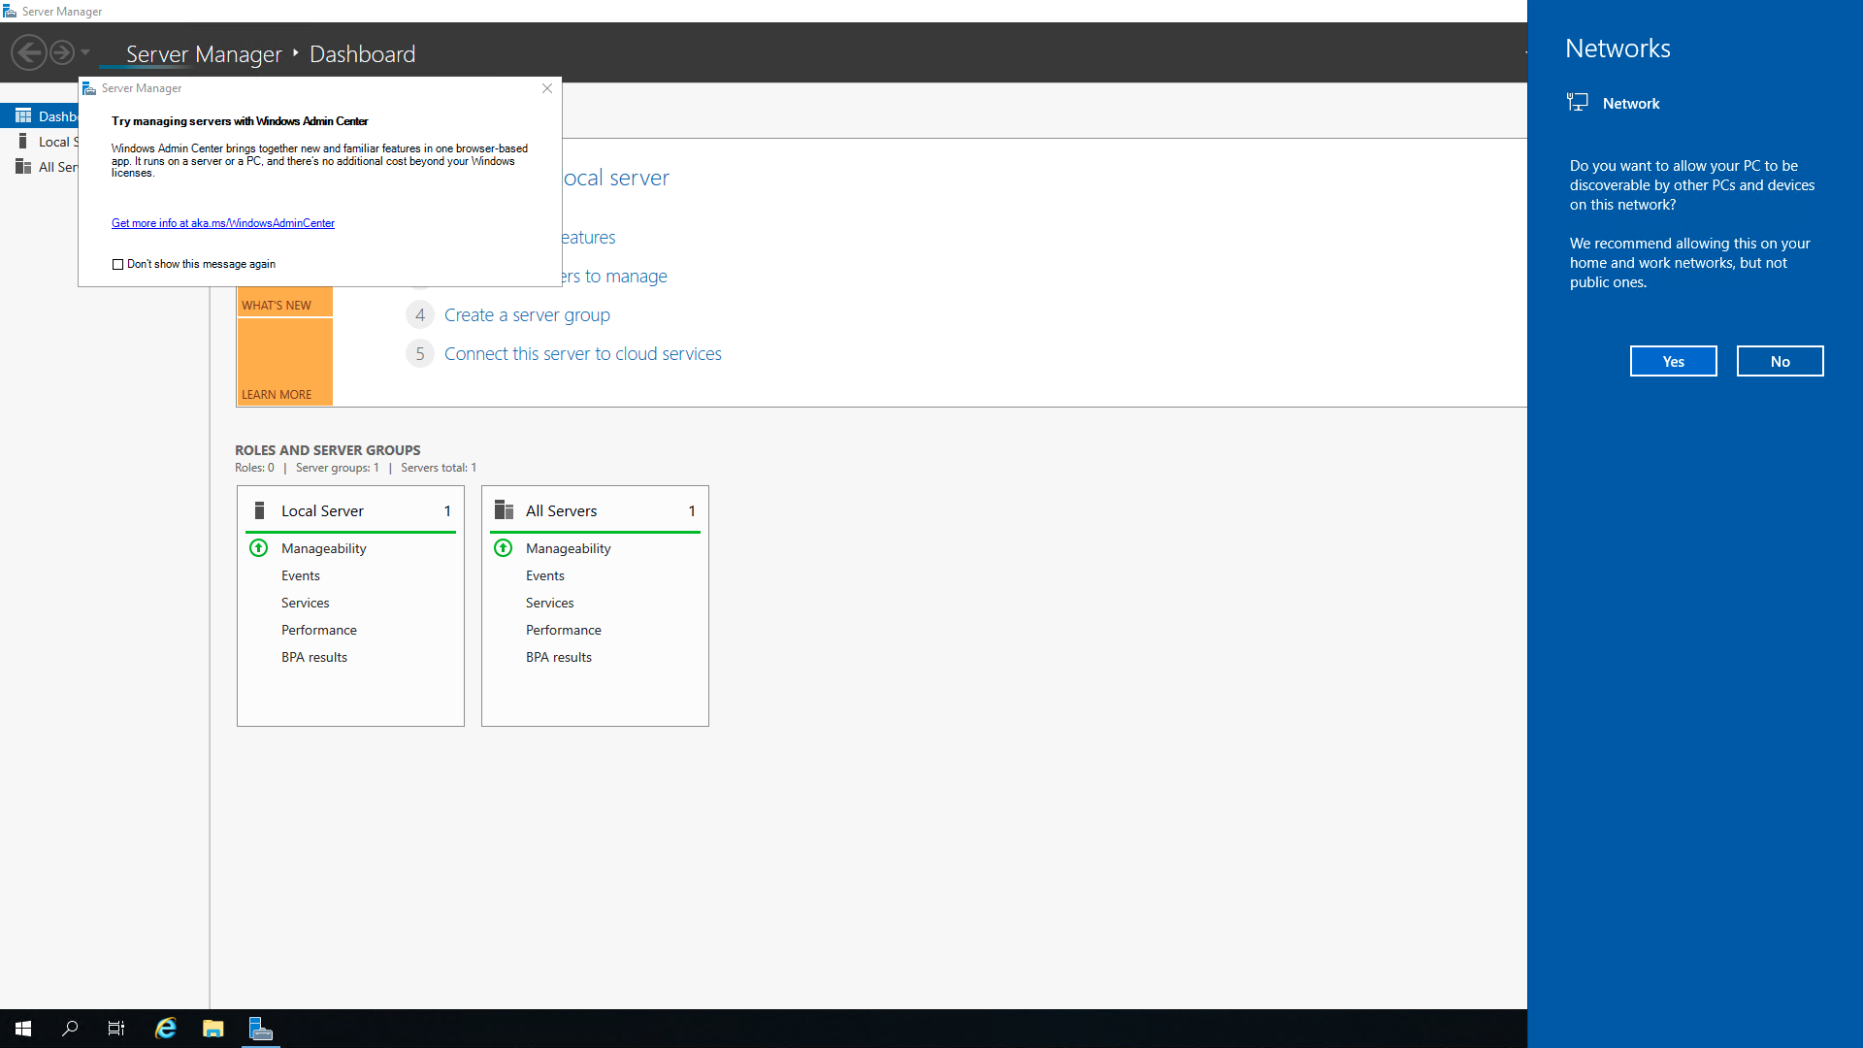Open Manageability in Local Server tile
Viewport: 1863px width, 1048px height.
click(x=324, y=548)
